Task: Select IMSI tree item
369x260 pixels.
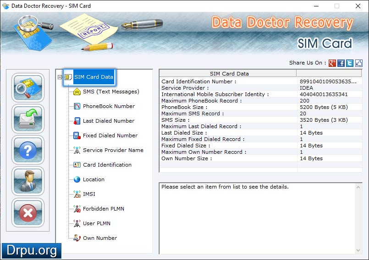Action: click(89, 194)
